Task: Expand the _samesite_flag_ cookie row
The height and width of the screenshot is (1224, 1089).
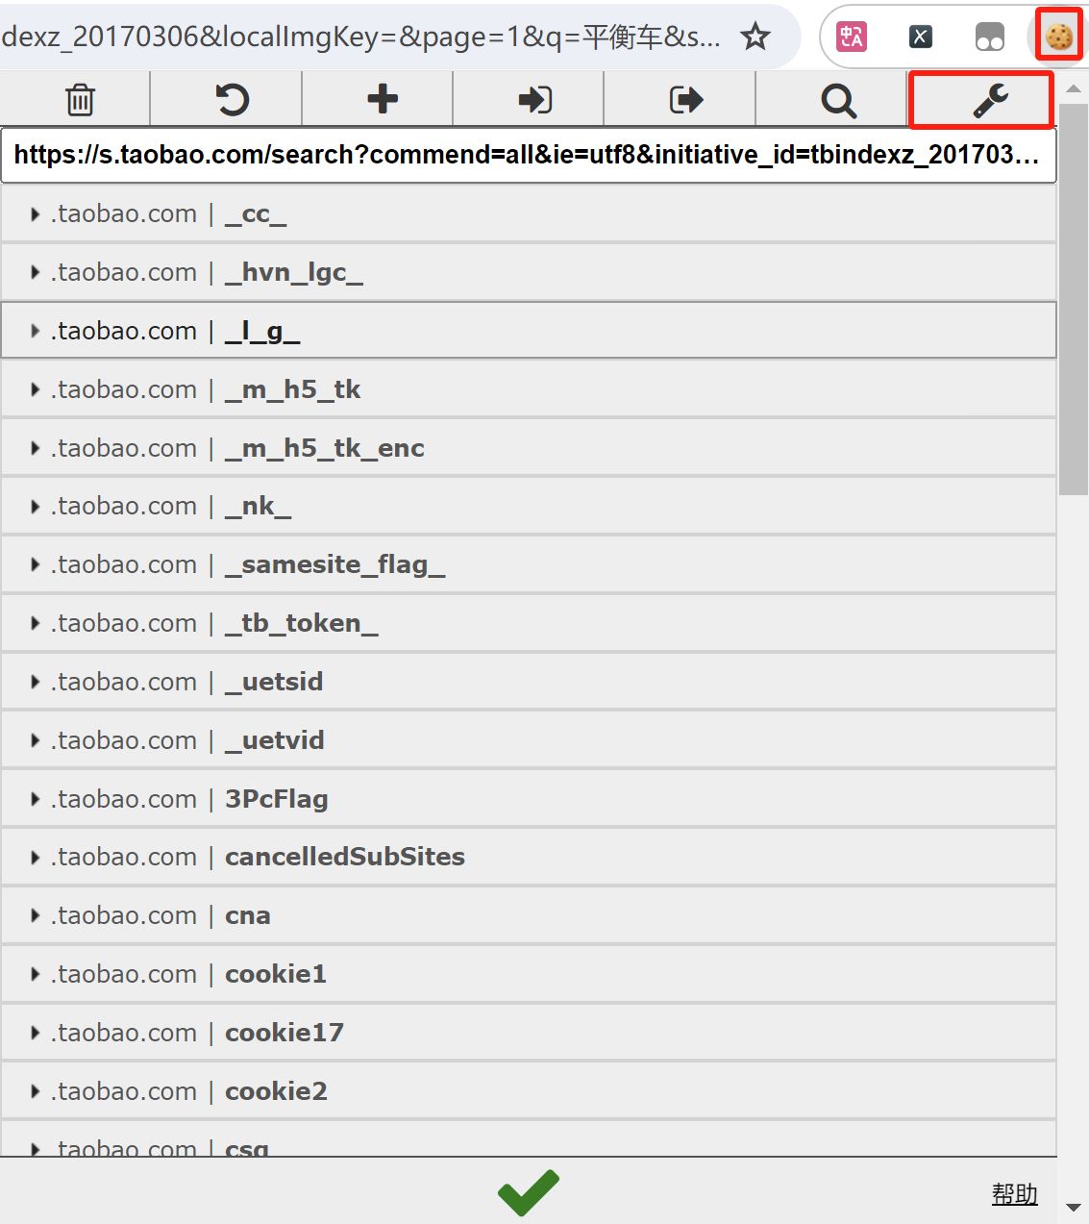Action: pos(529,564)
